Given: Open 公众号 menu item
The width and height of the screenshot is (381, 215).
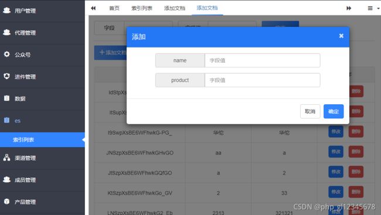Looking at the screenshot, I should click(x=42, y=54).
